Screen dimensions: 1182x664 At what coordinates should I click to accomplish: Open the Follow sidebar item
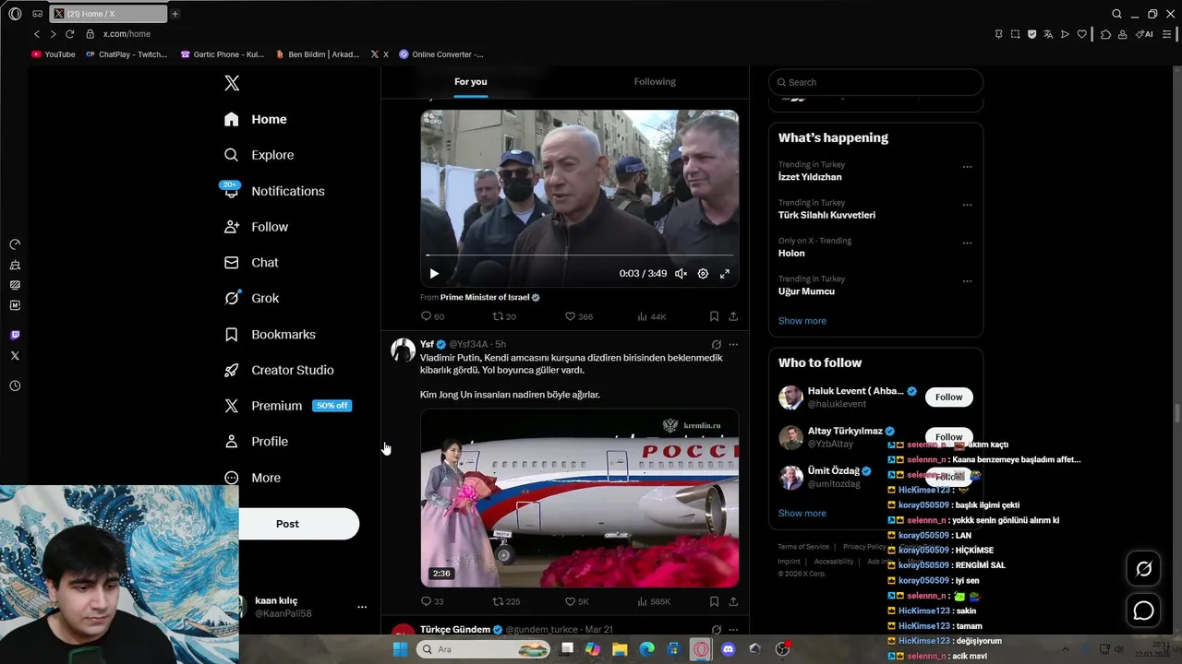tap(256, 227)
